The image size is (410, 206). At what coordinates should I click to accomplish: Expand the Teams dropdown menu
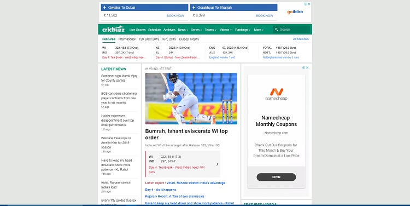pos(210,30)
